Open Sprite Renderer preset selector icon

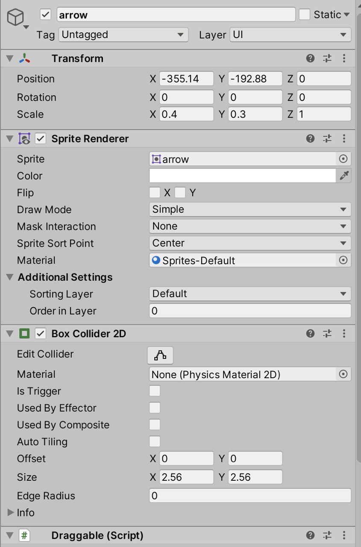click(x=327, y=138)
